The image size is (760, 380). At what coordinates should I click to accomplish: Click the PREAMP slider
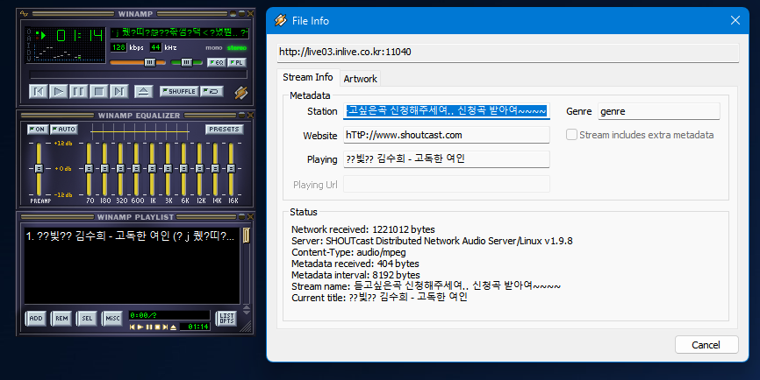coord(39,169)
